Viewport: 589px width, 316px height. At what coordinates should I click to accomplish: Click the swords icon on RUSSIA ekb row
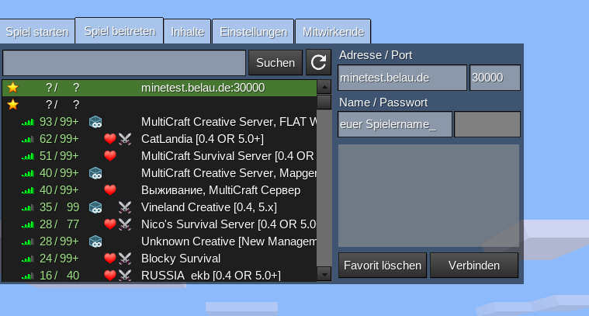[x=125, y=275]
